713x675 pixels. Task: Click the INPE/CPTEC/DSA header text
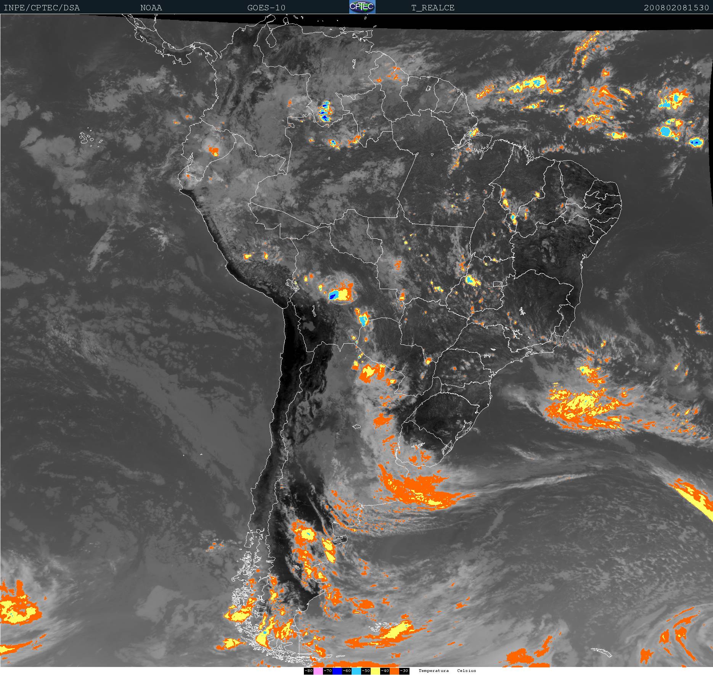(42, 8)
